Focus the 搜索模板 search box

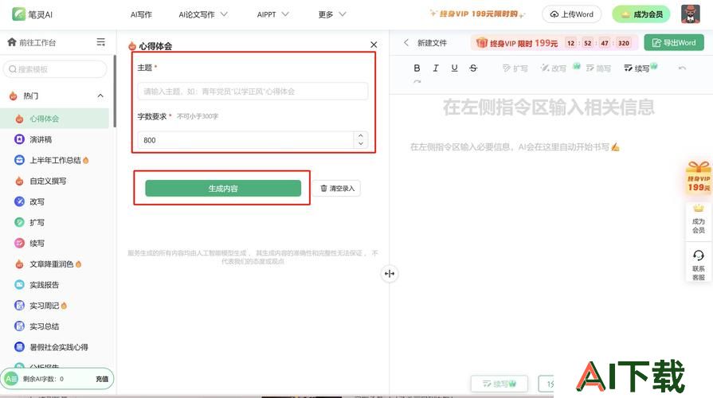point(55,69)
